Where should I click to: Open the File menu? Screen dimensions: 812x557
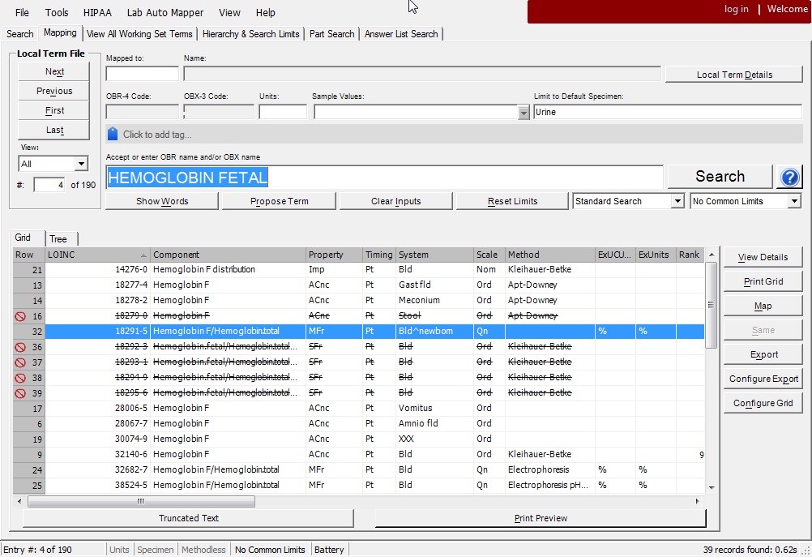tap(22, 12)
